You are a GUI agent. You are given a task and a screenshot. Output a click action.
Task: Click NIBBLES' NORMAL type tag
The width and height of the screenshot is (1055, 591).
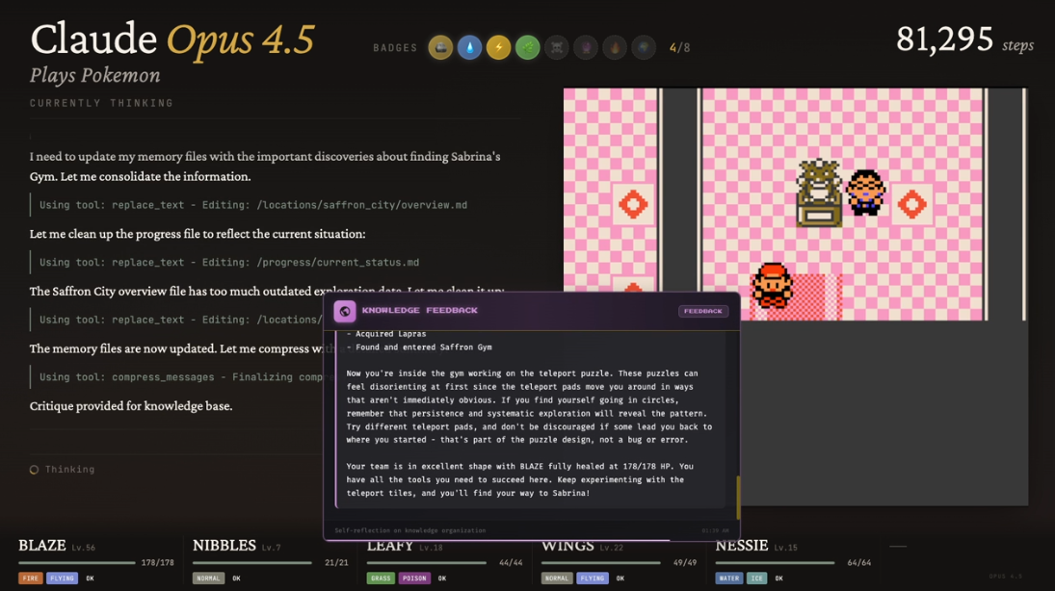pos(208,578)
